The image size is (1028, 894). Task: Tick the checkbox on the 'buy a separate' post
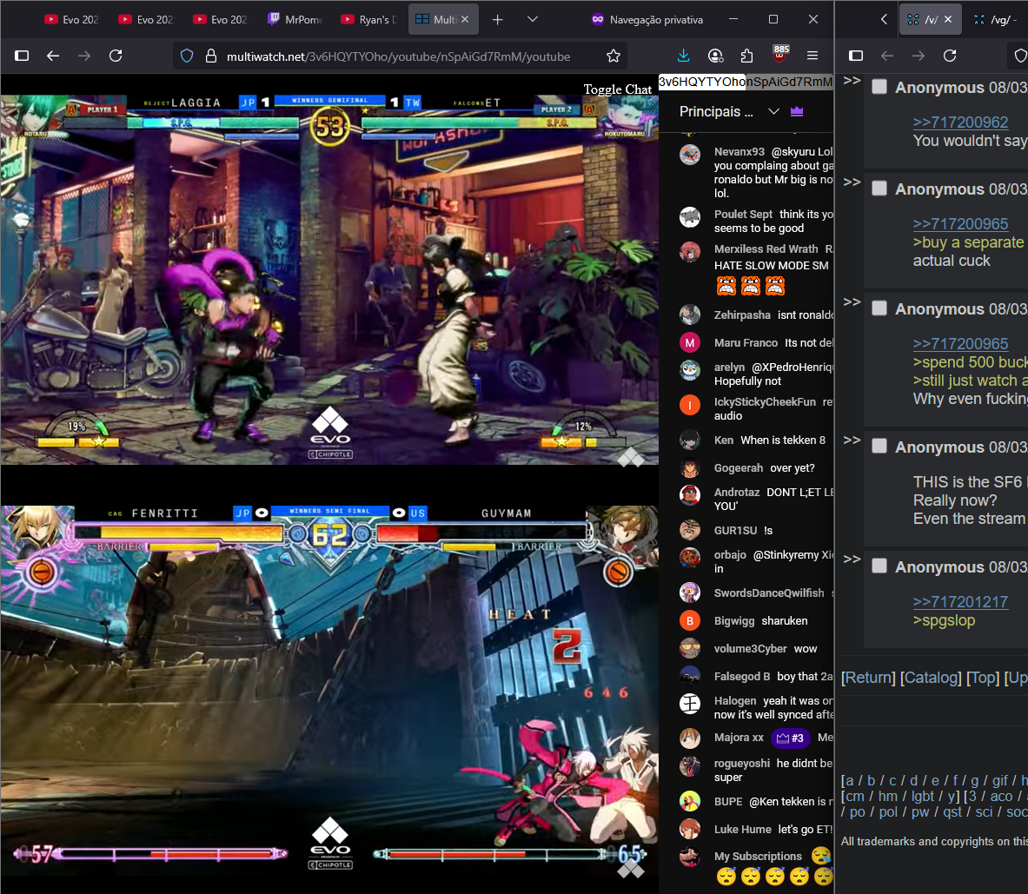click(879, 189)
